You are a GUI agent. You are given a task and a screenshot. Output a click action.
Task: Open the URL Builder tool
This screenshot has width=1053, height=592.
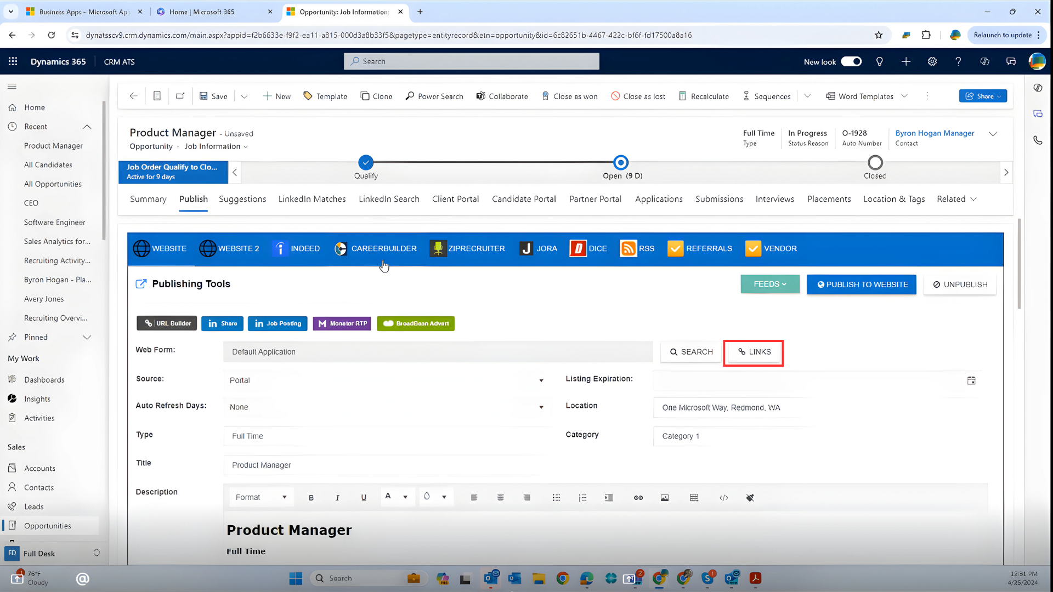(x=167, y=323)
